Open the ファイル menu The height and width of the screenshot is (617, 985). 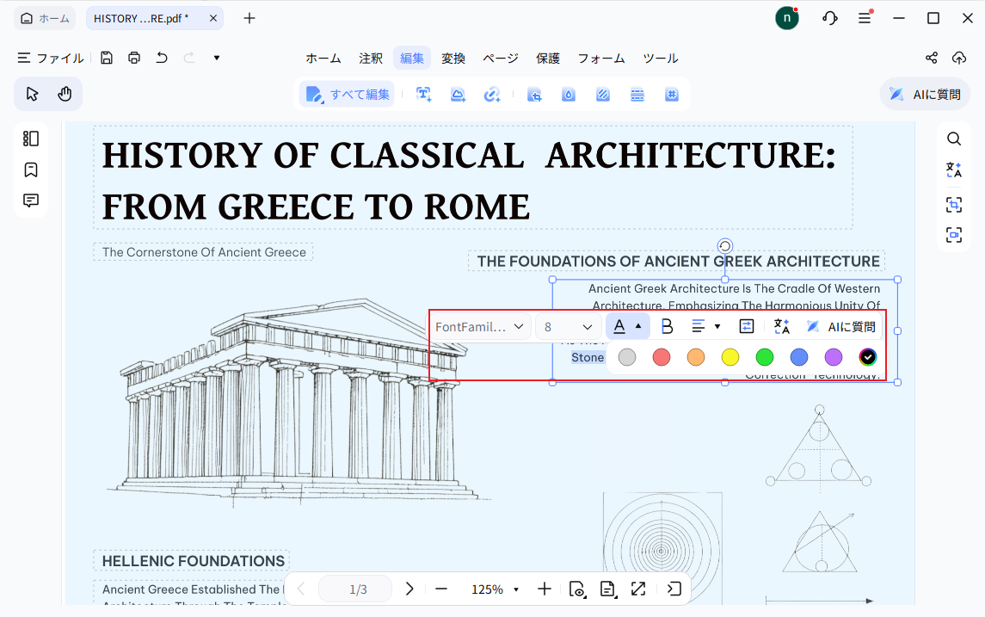(x=50, y=59)
